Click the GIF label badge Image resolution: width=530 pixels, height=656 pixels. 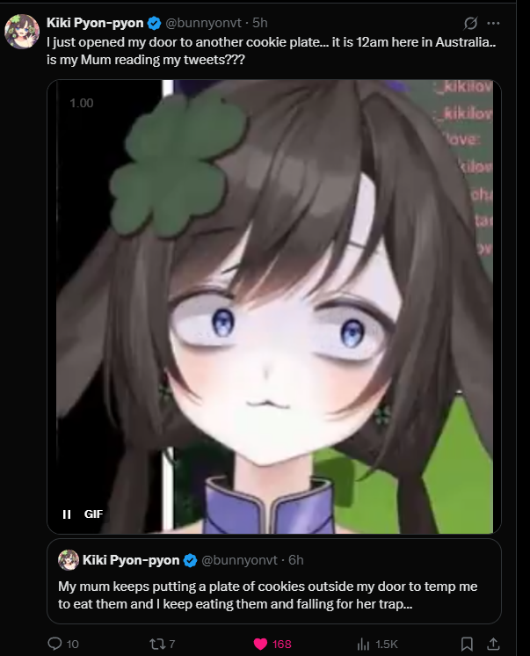93,514
